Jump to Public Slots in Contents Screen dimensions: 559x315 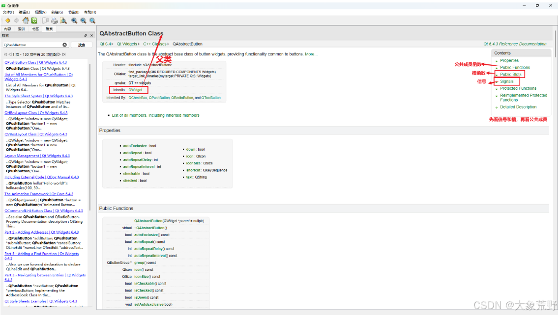tap(510, 75)
